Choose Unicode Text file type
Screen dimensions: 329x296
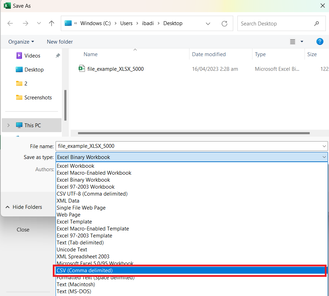point(192,250)
